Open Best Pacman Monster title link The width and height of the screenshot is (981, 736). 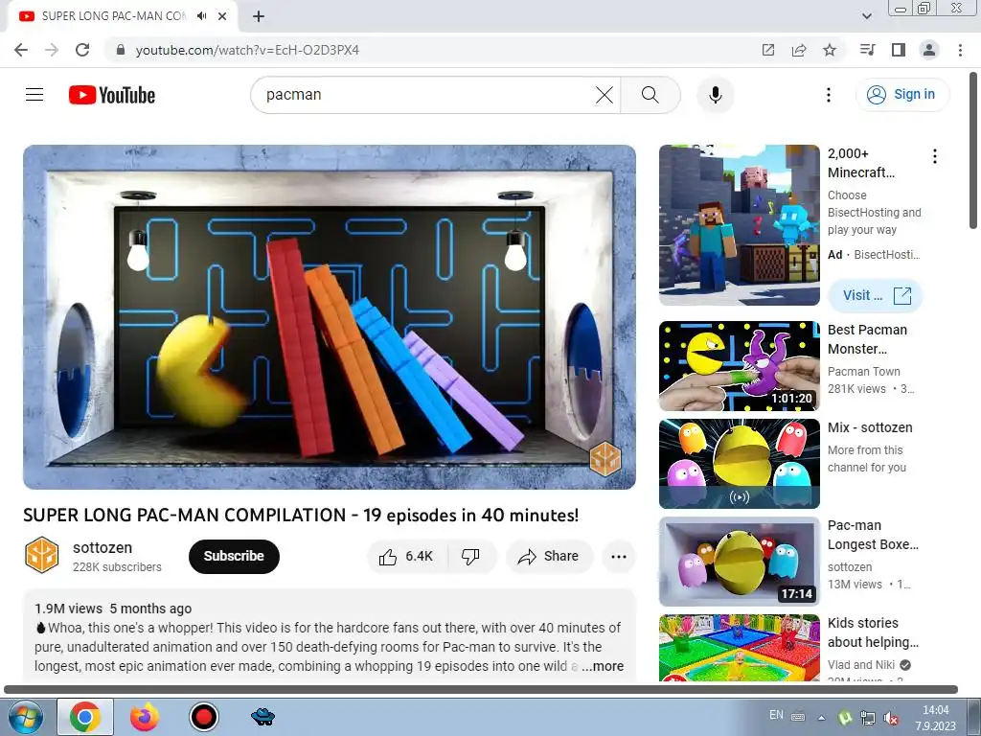click(x=867, y=339)
